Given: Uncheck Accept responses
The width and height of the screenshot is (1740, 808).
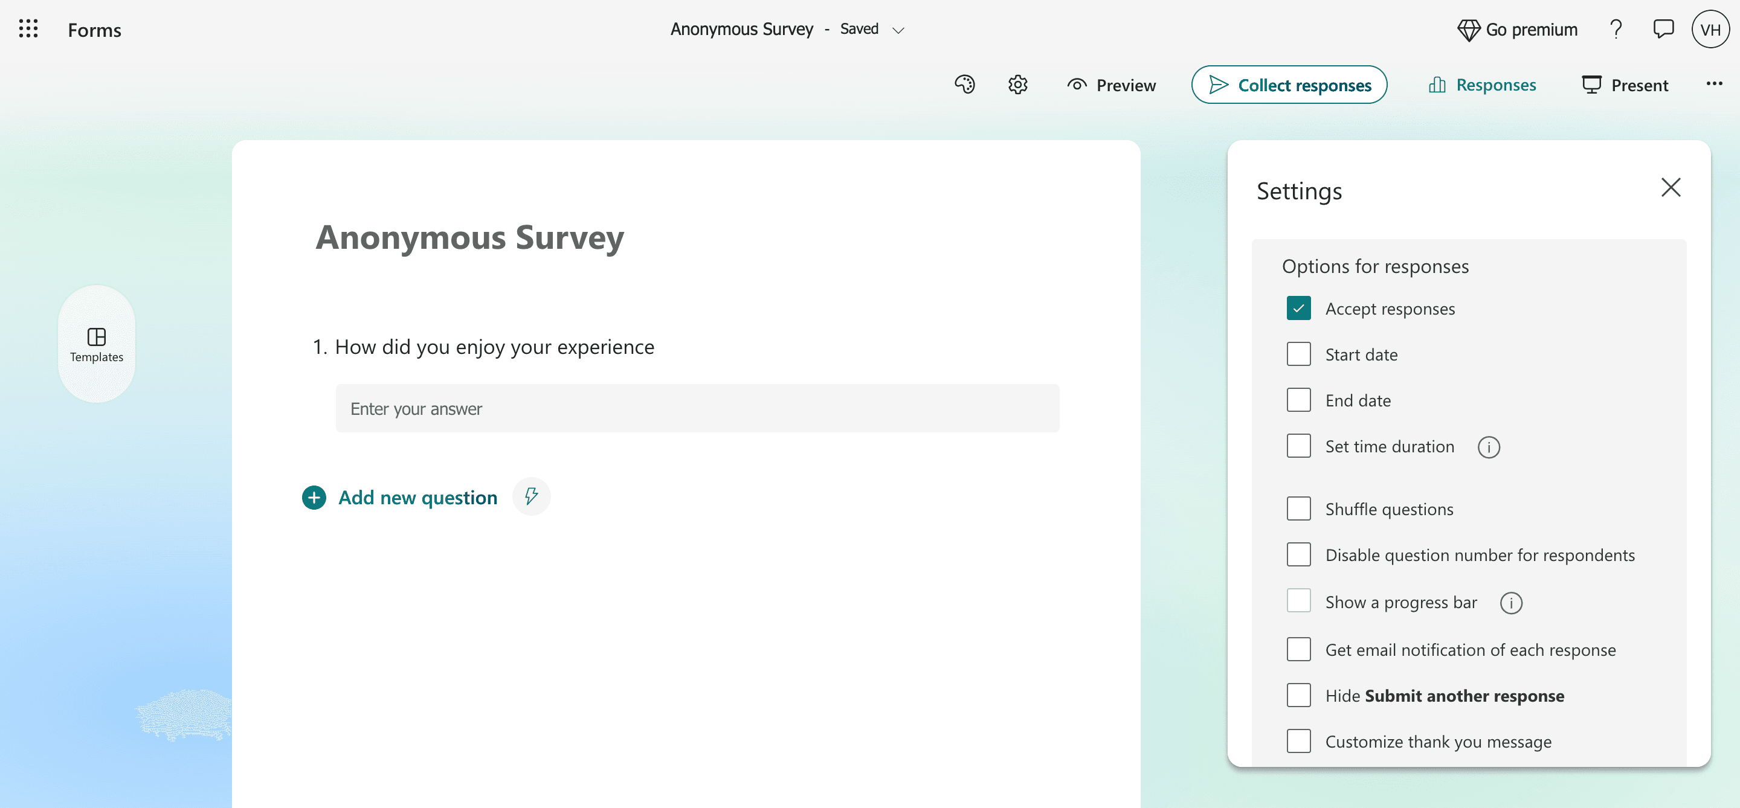Looking at the screenshot, I should click(1298, 309).
